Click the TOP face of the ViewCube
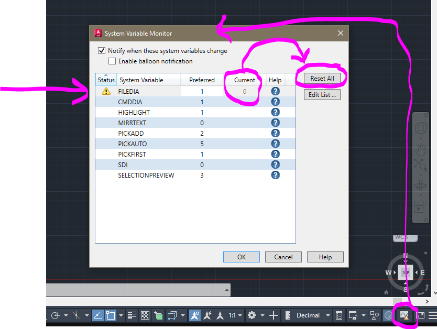Image resolution: width=437 pixels, height=329 pixels. click(x=405, y=272)
